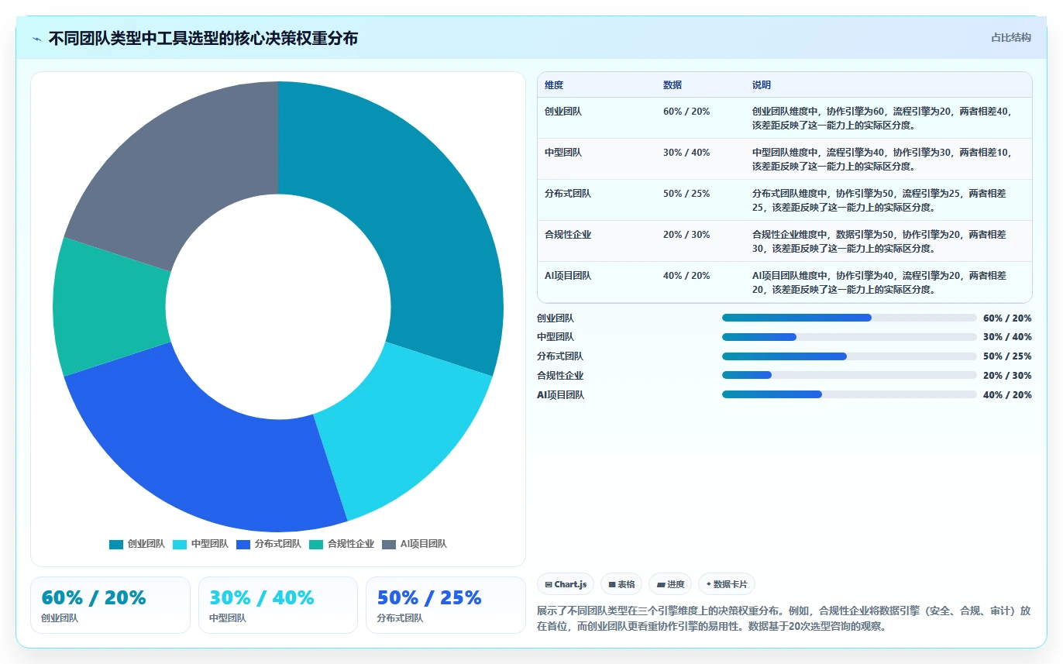Screen dimensions: 1063x664
Task: Click the Chart.js tag chip
Action: click(566, 584)
